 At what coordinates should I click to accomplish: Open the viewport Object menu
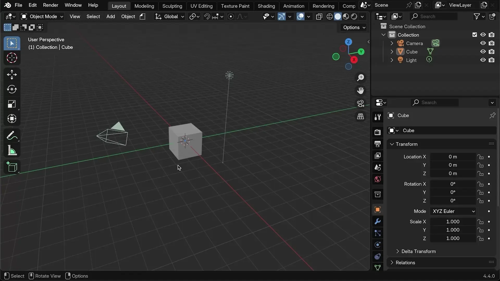click(128, 17)
